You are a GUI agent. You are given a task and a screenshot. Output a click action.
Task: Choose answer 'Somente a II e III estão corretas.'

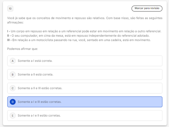[40, 88]
